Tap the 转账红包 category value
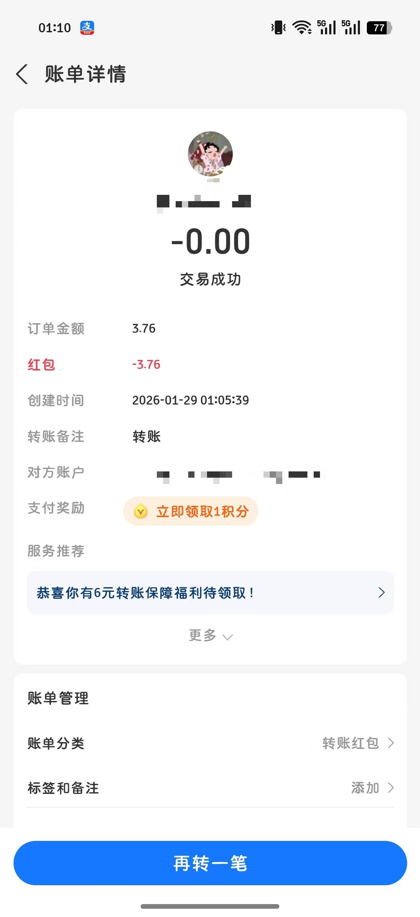This screenshot has width=420, height=917. coord(350,743)
